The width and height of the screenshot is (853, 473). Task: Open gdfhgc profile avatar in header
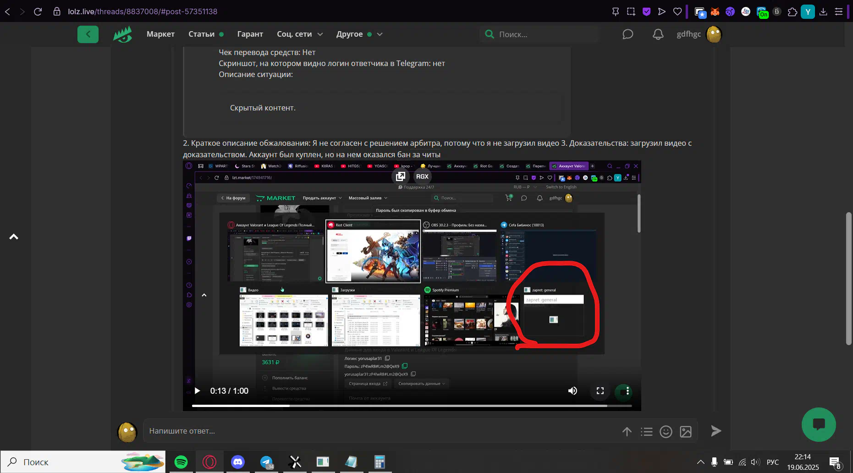point(714,34)
